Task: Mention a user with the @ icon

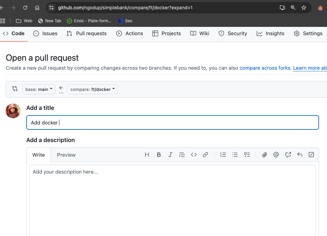Action: pyautogui.click(x=276, y=155)
